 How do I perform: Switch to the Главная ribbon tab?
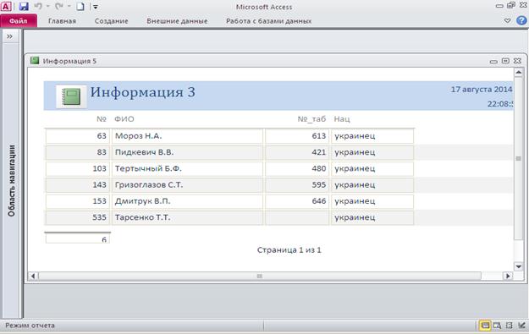point(62,21)
